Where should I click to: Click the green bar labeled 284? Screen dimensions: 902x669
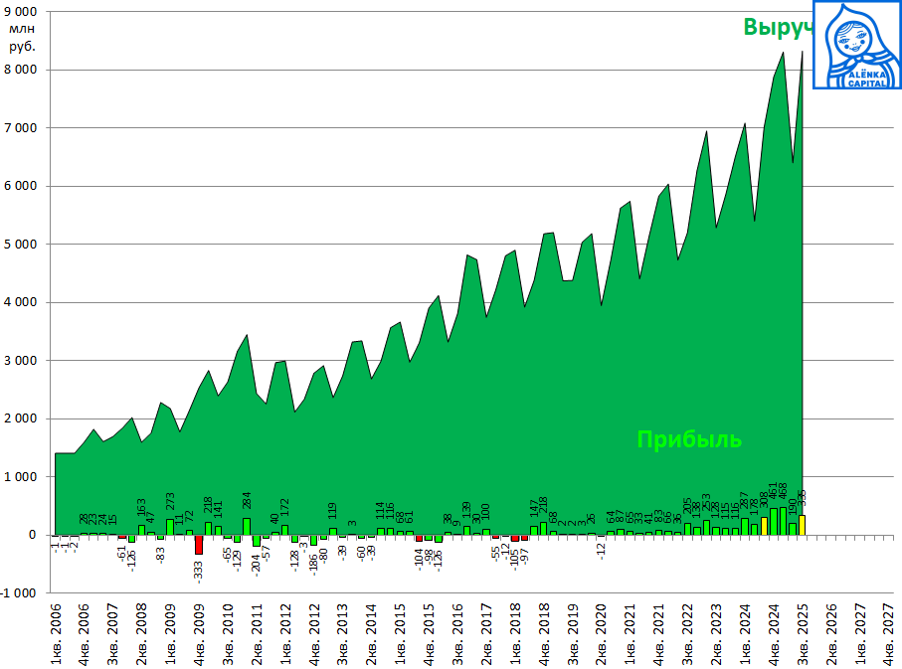[x=247, y=527]
